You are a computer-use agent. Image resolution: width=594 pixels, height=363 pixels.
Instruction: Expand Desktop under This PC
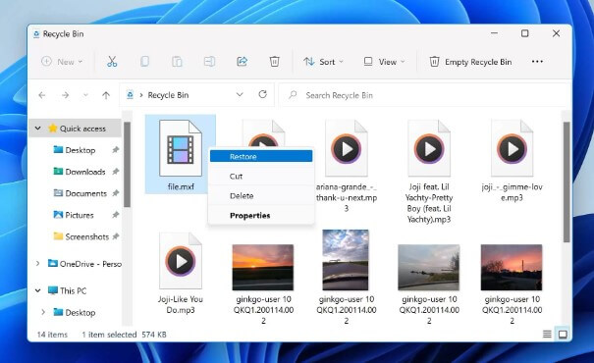pyautogui.click(x=43, y=312)
